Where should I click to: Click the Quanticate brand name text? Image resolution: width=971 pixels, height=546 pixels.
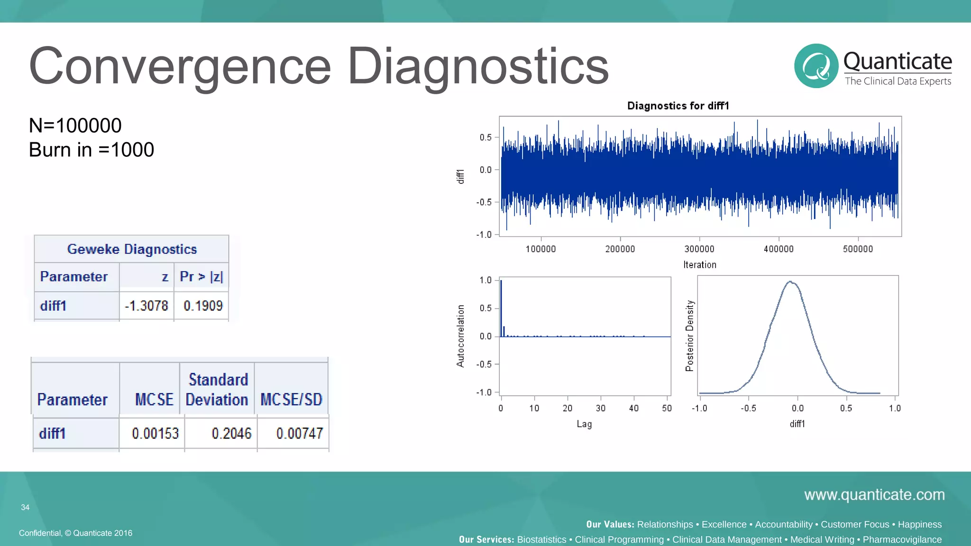tap(897, 62)
